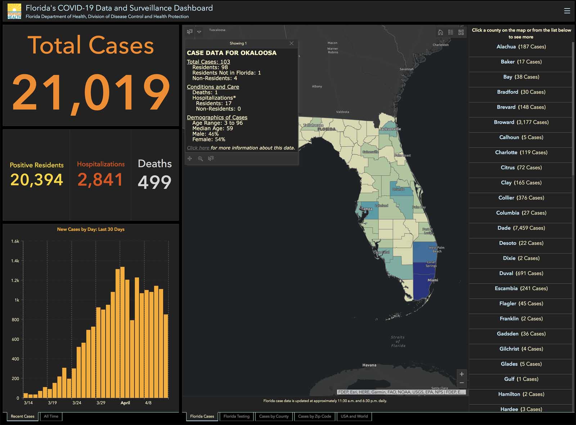Open the hamburger menu in the header
Image resolution: width=576 pixels, height=425 pixels.
coord(567,11)
